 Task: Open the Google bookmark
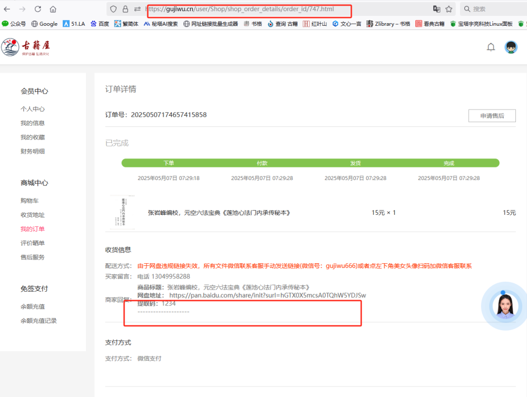(44, 24)
